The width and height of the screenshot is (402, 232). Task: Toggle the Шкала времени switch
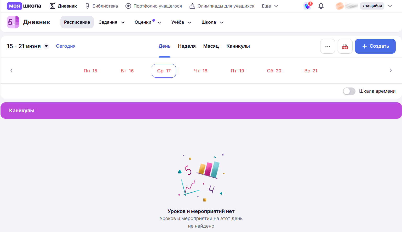(x=349, y=91)
